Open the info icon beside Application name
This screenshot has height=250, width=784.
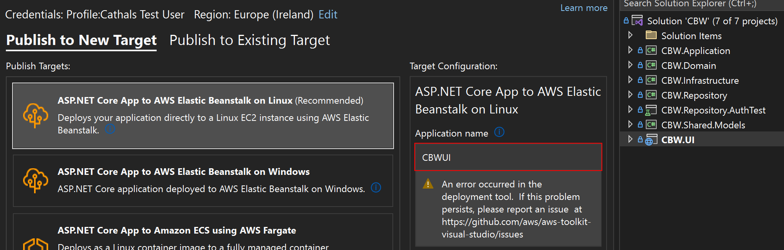(499, 132)
